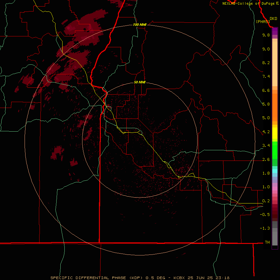Click the peach swatch on the color bar
Image resolution: width=280 pixels, height=280 pixels.
(x=275, y=64)
